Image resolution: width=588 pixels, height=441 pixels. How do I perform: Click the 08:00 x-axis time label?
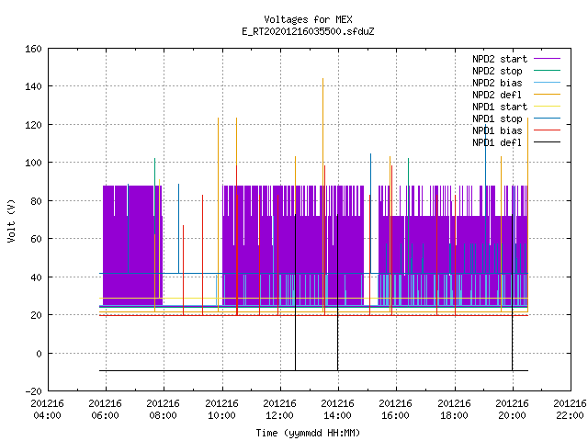tap(164, 415)
